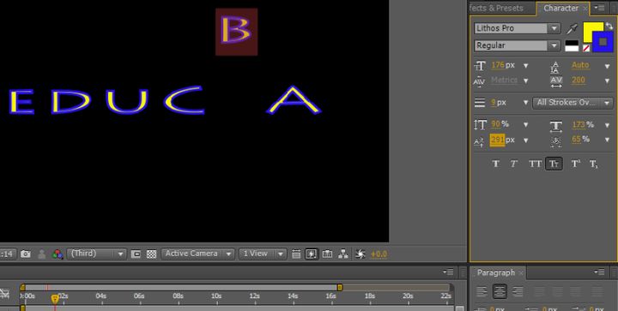618x311 pixels.
Task: Toggle Region of Interest
Action: 136,254
